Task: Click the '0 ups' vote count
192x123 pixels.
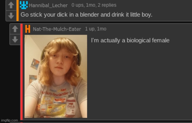Action: [78, 5]
